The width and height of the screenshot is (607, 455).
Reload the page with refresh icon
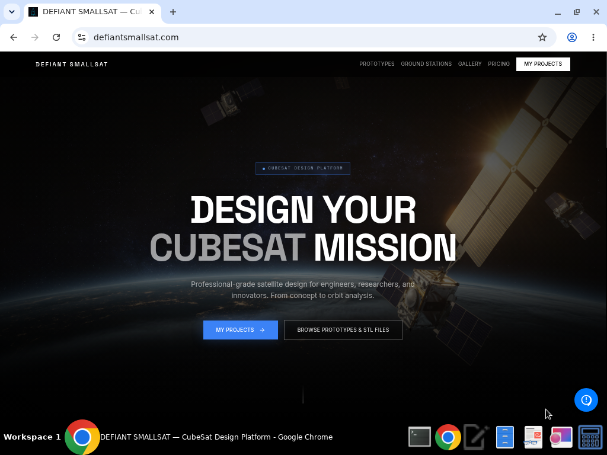tap(56, 37)
